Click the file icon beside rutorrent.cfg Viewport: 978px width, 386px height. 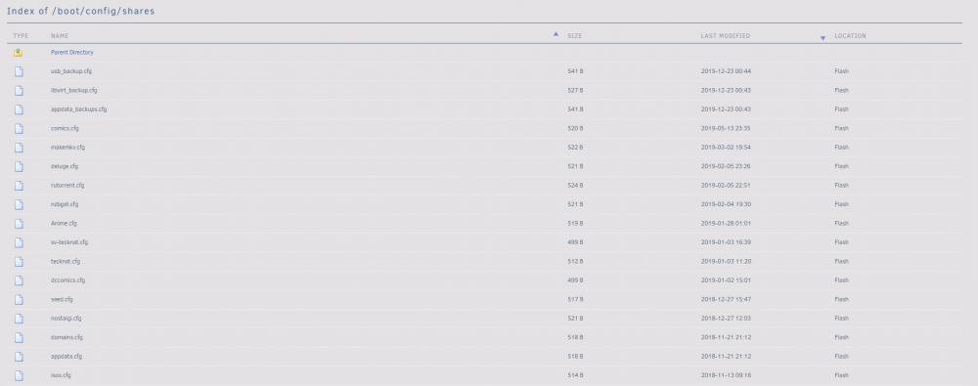click(19, 186)
